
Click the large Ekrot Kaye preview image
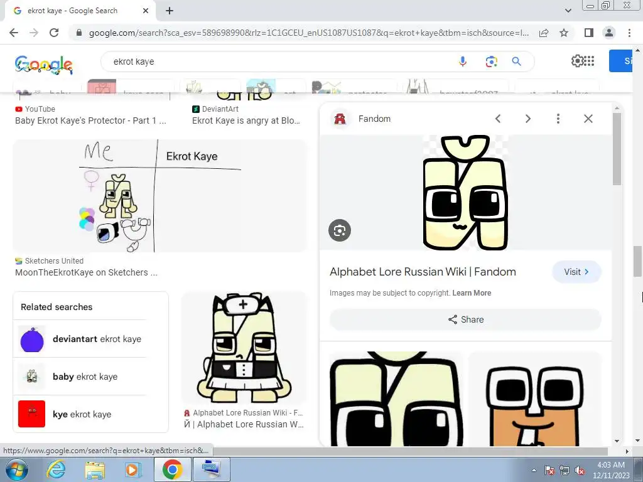(465, 193)
